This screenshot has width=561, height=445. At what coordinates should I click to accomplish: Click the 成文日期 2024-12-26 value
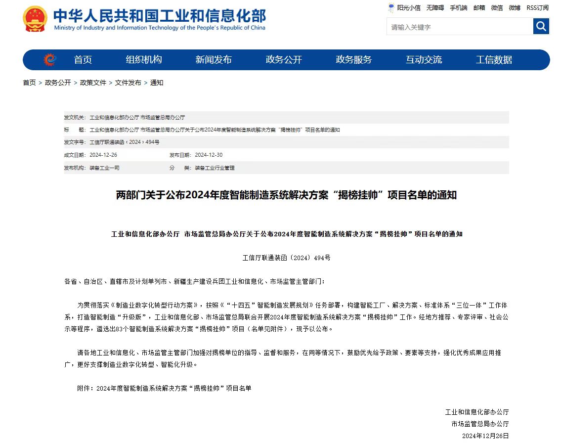coord(103,155)
